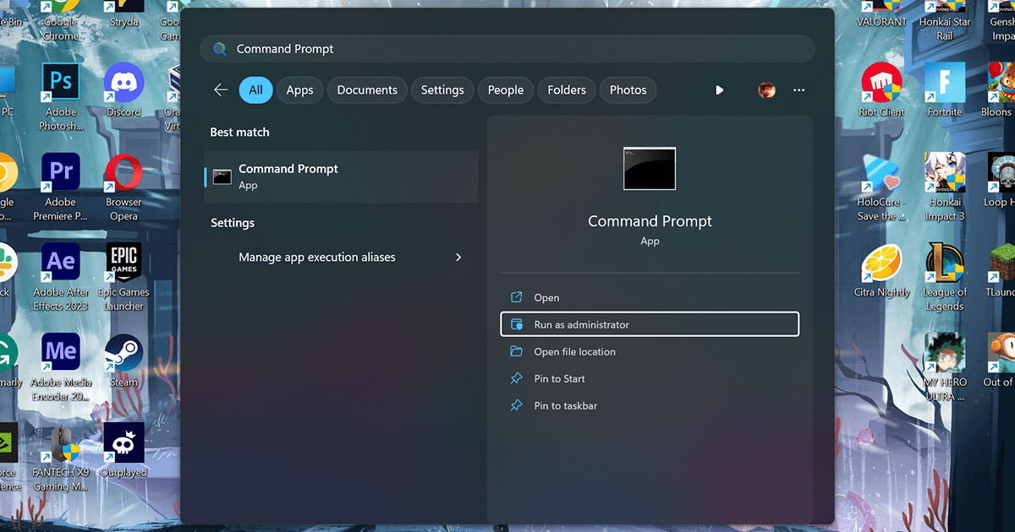Open the three-dot more options menu
Image resolution: width=1015 pixels, height=532 pixels.
pos(798,90)
